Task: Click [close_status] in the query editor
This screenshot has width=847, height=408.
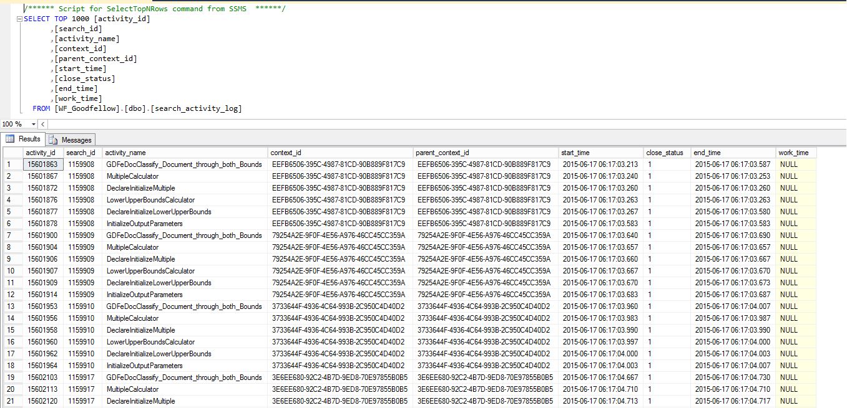Action: pyautogui.click(x=85, y=78)
